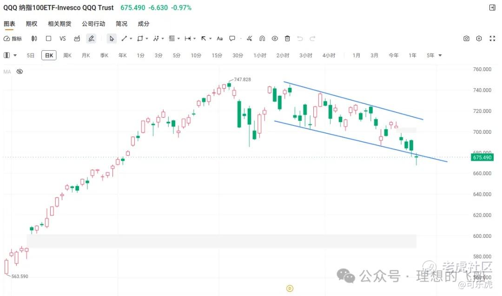The image size is (502, 296).
Task: Click the square layout icon
Action: 49,39
